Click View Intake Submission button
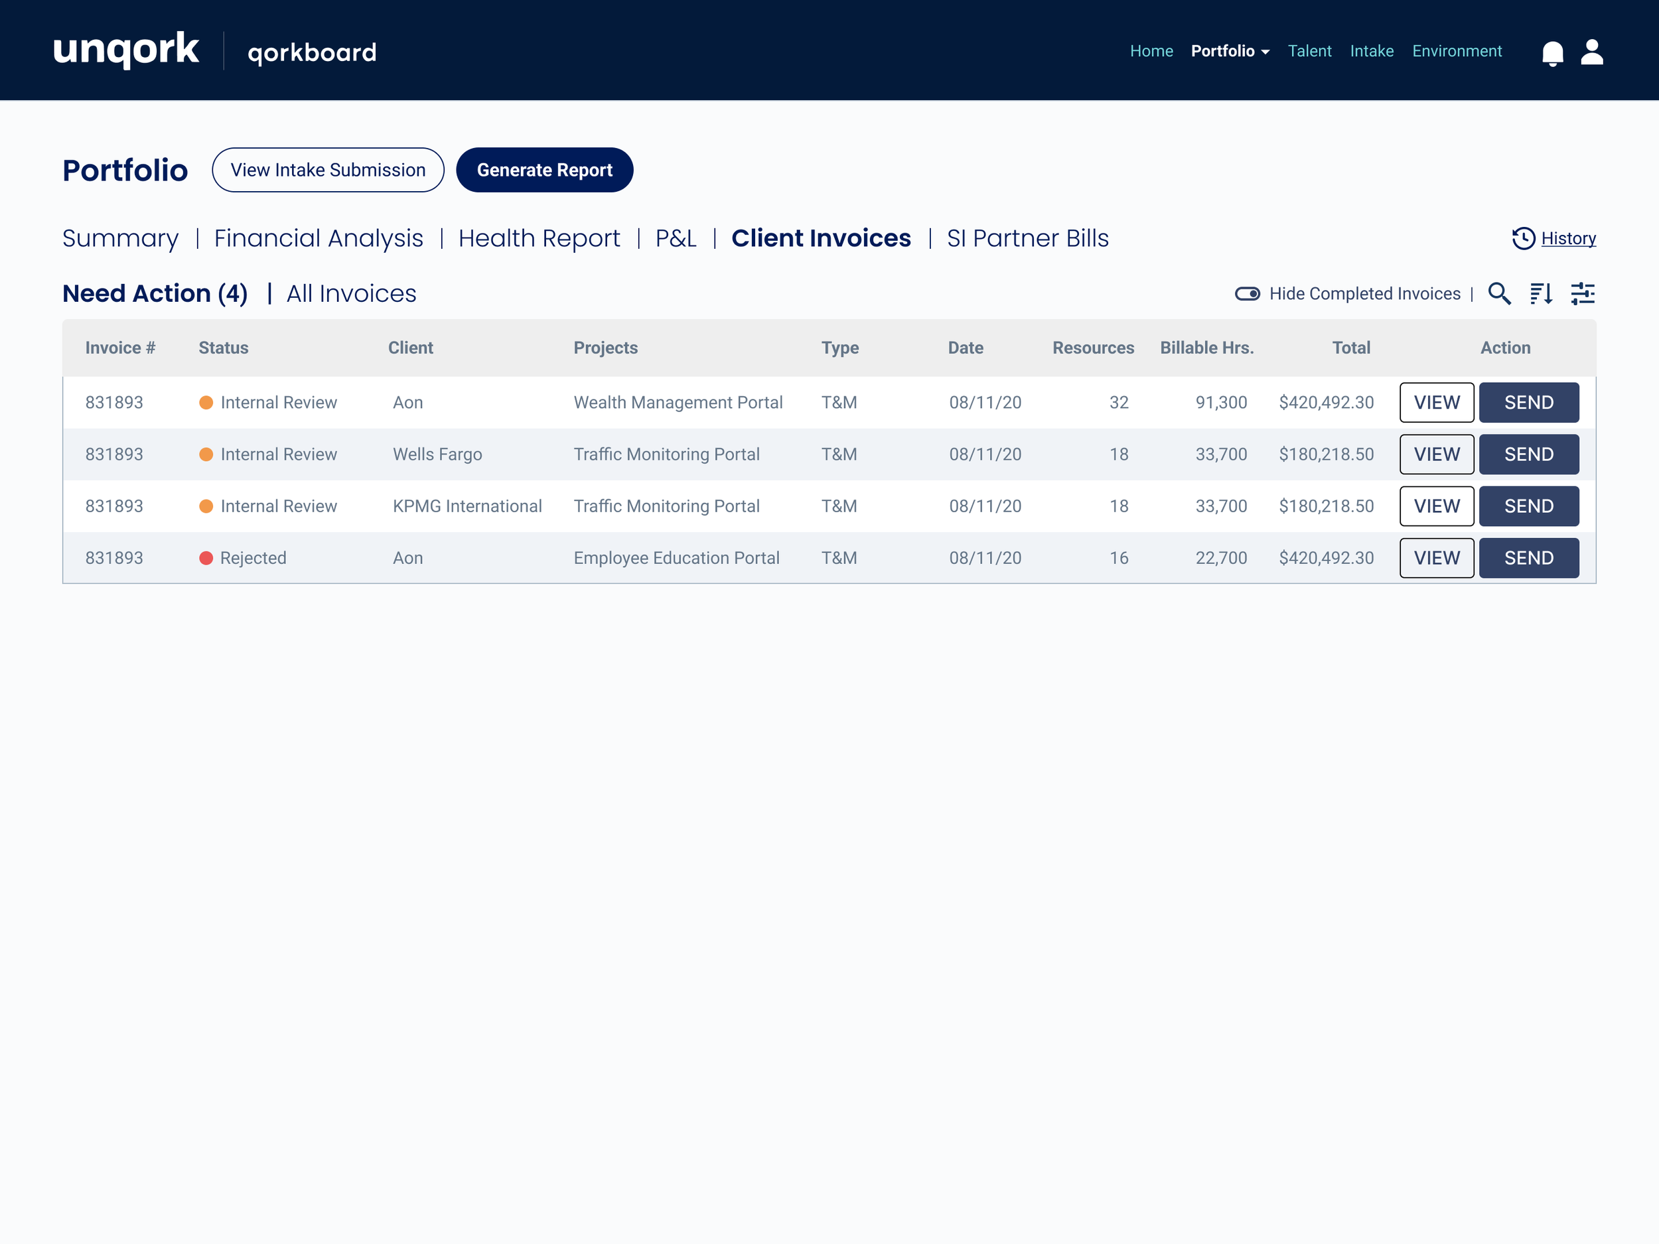The image size is (1659, 1244). pos(328,171)
